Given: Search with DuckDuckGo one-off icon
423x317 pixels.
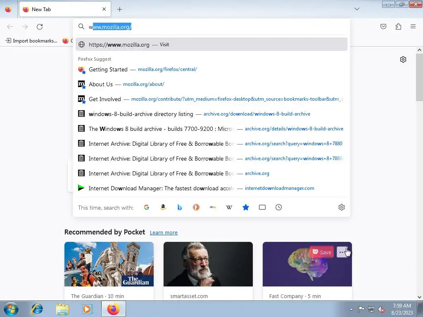Looking at the screenshot, I should [x=196, y=207].
